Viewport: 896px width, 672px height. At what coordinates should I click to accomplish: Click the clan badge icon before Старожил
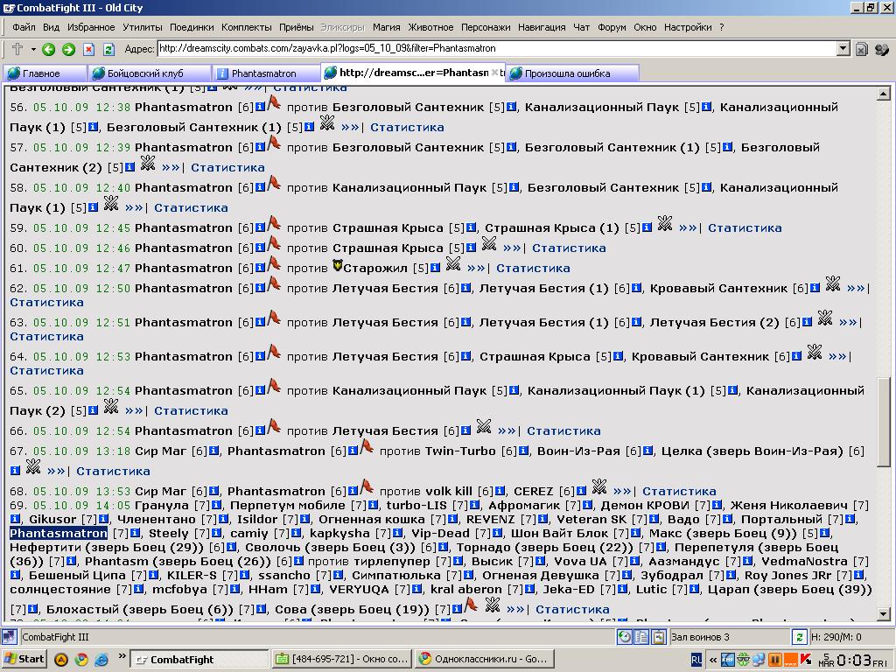coord(337,266)
